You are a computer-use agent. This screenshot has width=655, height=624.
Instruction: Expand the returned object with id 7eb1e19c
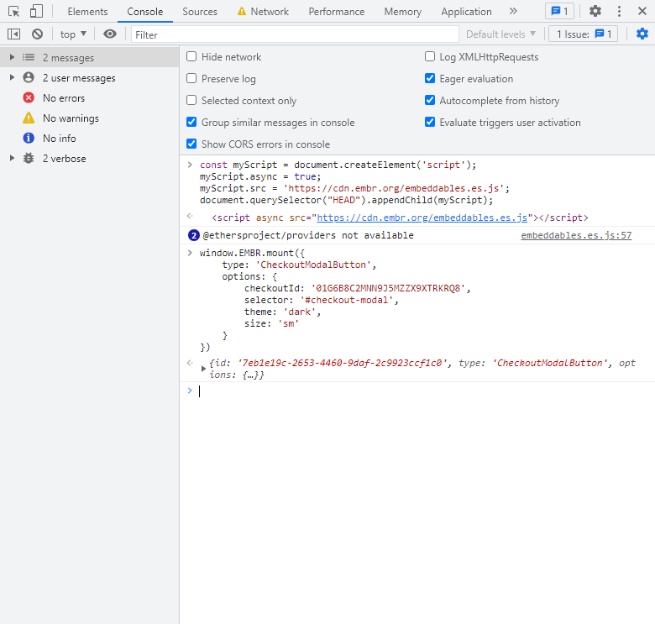click(x=203, y=369)
